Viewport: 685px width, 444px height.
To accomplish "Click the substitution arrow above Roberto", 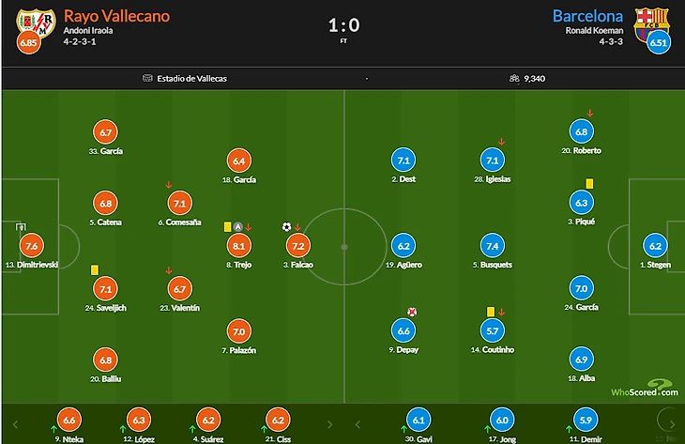I will [589, 113].
